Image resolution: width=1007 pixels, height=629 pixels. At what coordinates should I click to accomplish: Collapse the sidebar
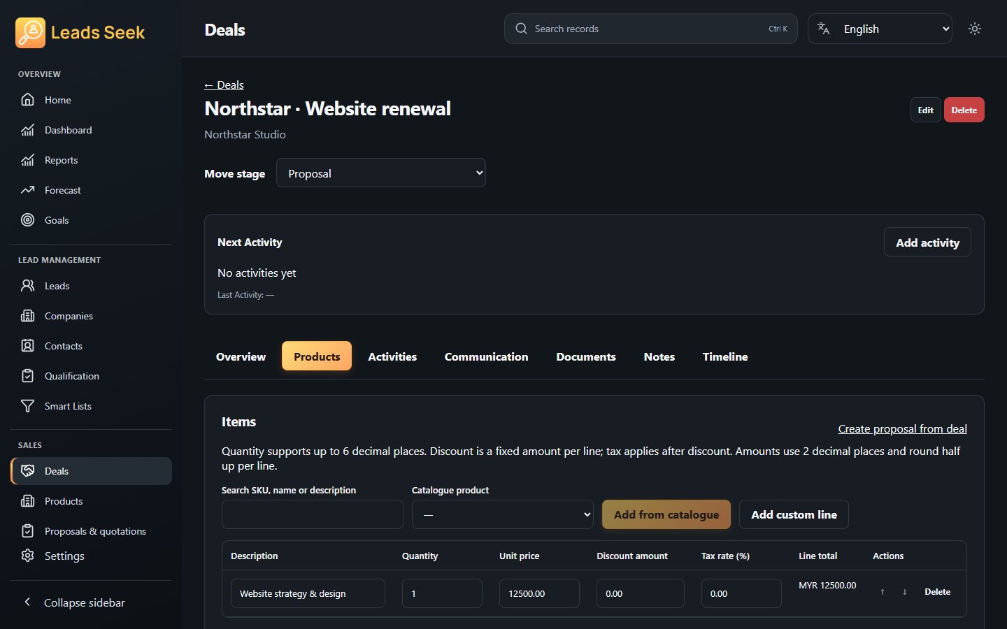(x=74, y=602)
